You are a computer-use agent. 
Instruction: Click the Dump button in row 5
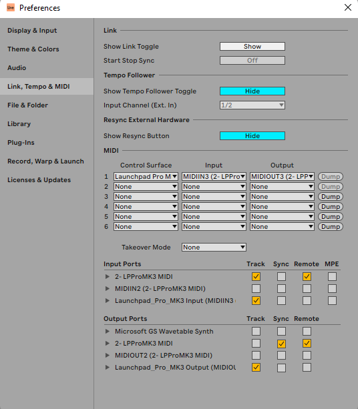331,217
